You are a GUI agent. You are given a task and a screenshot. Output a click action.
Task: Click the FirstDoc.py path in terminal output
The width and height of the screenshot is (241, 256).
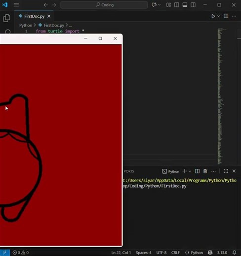point(155,186)
